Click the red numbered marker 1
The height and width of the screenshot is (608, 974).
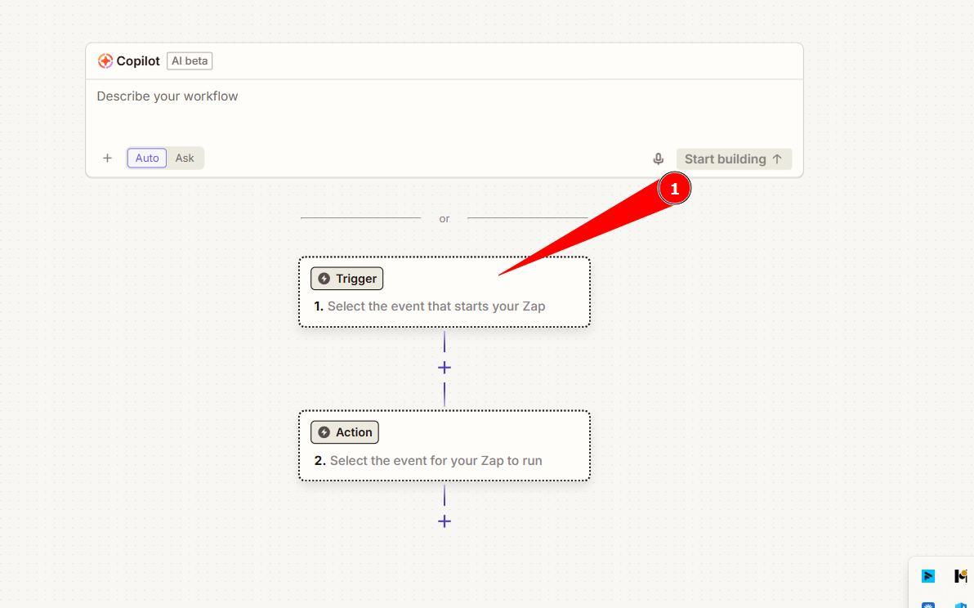tap(675, 189)
